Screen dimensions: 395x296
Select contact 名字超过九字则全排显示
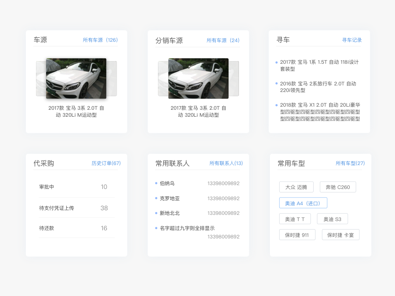click(187, 228)
